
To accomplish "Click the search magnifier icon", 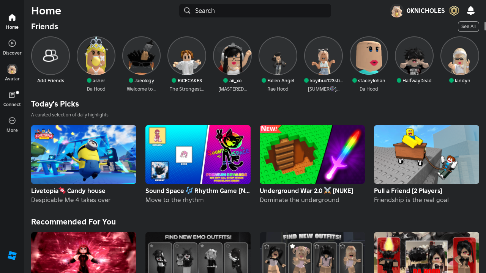I will coord(187,11).
